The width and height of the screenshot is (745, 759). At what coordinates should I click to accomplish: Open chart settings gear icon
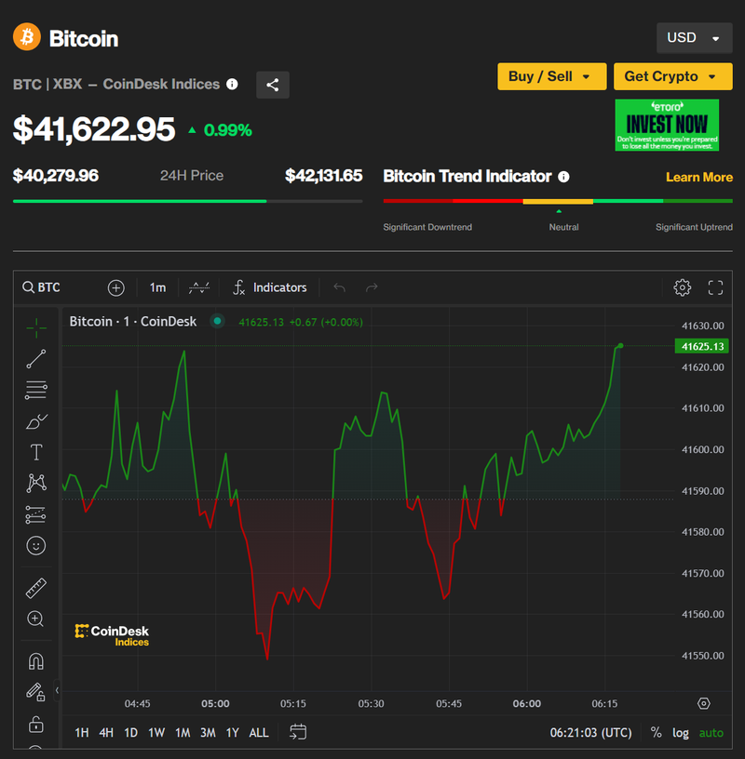pos(682,287)
